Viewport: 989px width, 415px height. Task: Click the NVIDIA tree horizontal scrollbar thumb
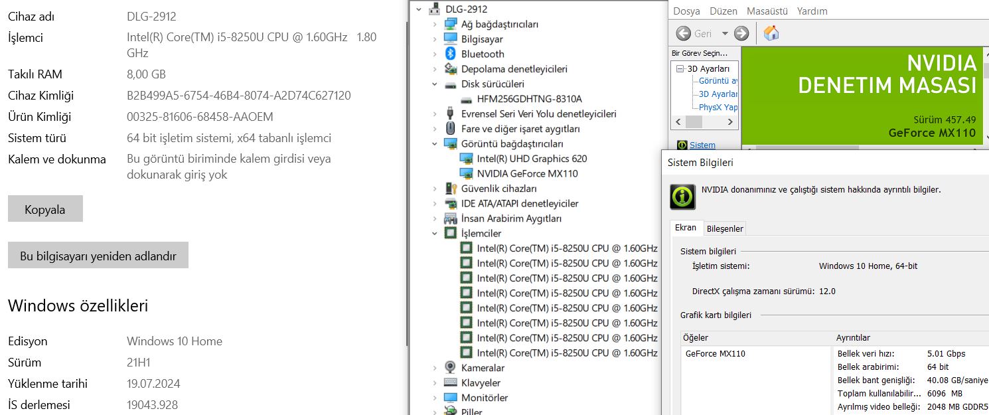[x=694, y=122]
